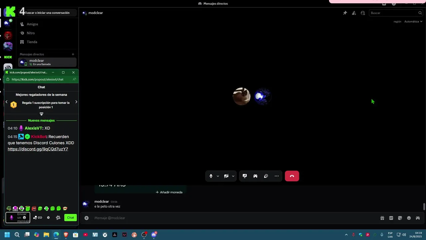This screenshot has height=240, width=426.
Task: Open Windows taskbar search
Action: click(x=17, y=235)
